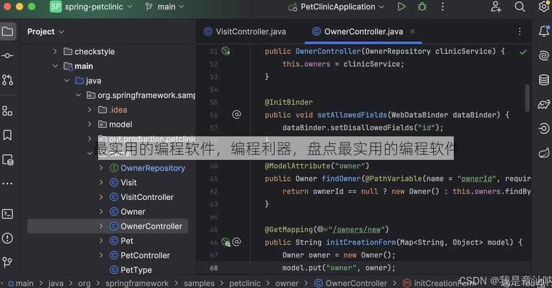Click the green inspection checkmark in editor

523,52
